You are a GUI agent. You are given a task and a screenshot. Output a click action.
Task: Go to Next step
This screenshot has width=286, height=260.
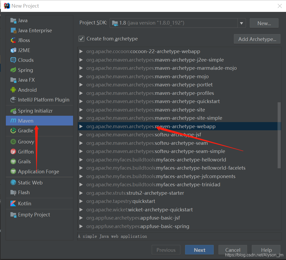pyautogui.click(x=199, y=250)
